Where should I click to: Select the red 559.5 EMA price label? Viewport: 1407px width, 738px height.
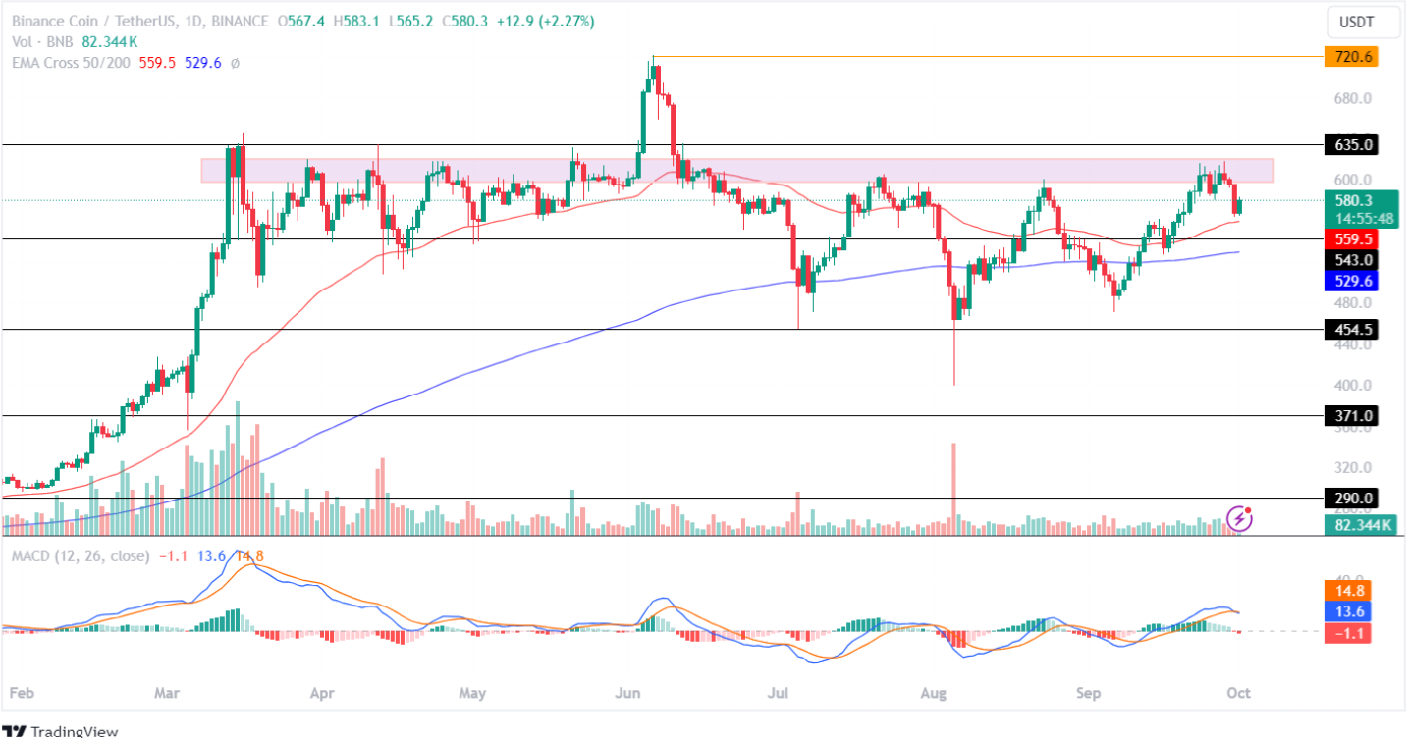click(1351, 239)
